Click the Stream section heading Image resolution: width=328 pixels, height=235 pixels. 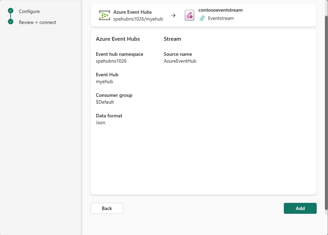click(172, 39)
